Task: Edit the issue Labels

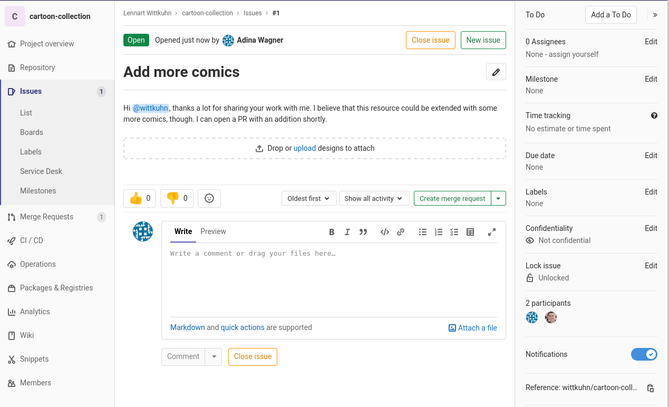Action: (x=651, y=192)
